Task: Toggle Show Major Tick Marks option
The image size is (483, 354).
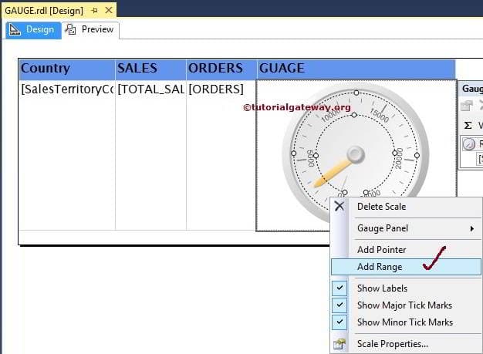Action: click(x=406, y=305)
